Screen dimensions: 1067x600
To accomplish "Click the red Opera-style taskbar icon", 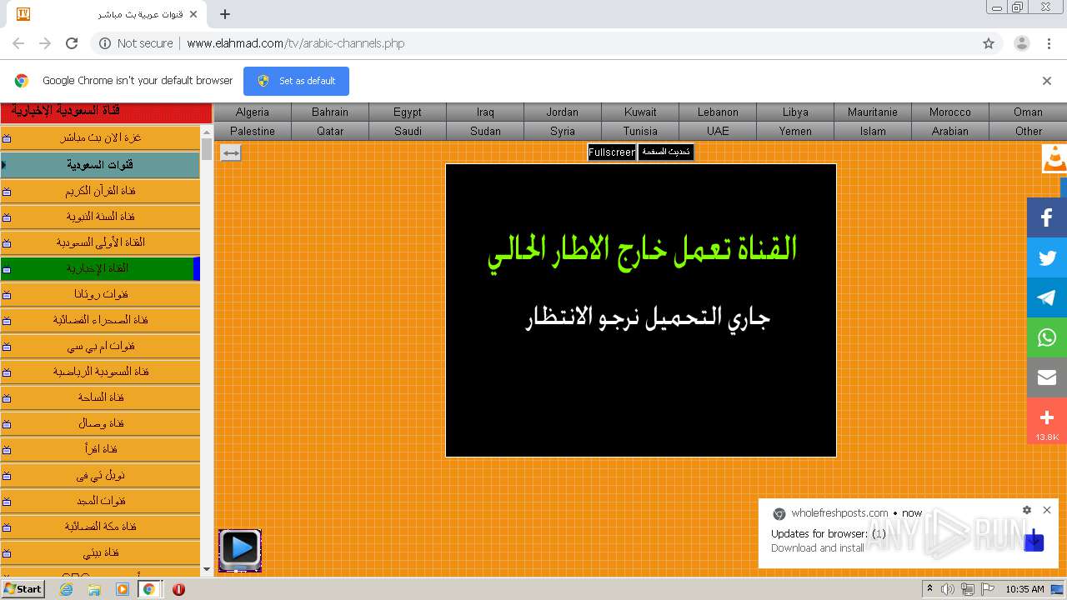I will coord(178,589).
